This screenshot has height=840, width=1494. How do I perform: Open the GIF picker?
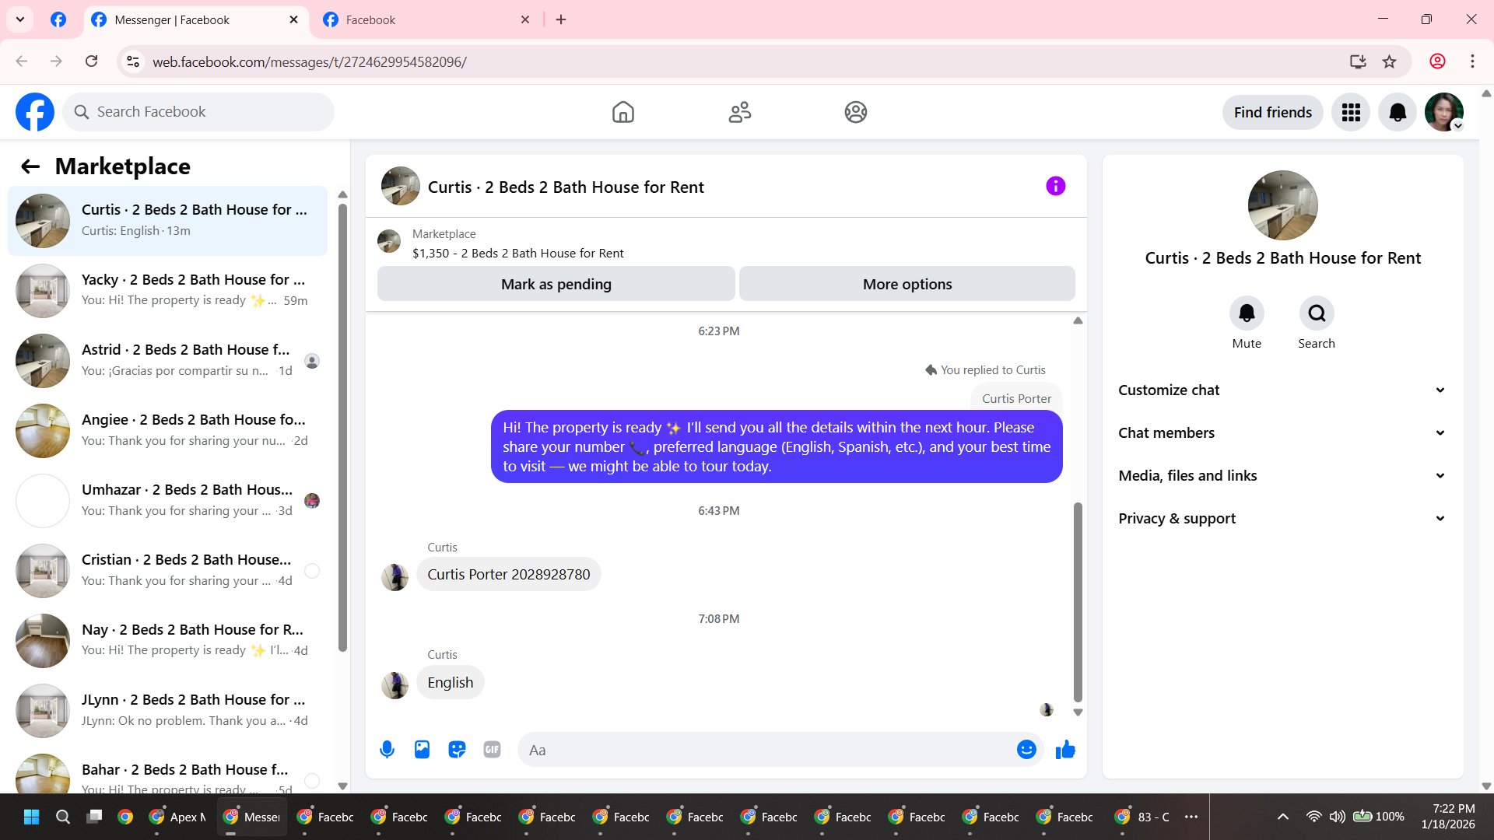click(x=492, y=750)
